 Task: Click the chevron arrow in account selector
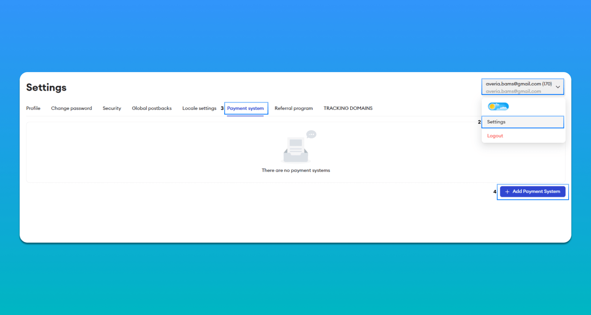[x=558, y=87]
